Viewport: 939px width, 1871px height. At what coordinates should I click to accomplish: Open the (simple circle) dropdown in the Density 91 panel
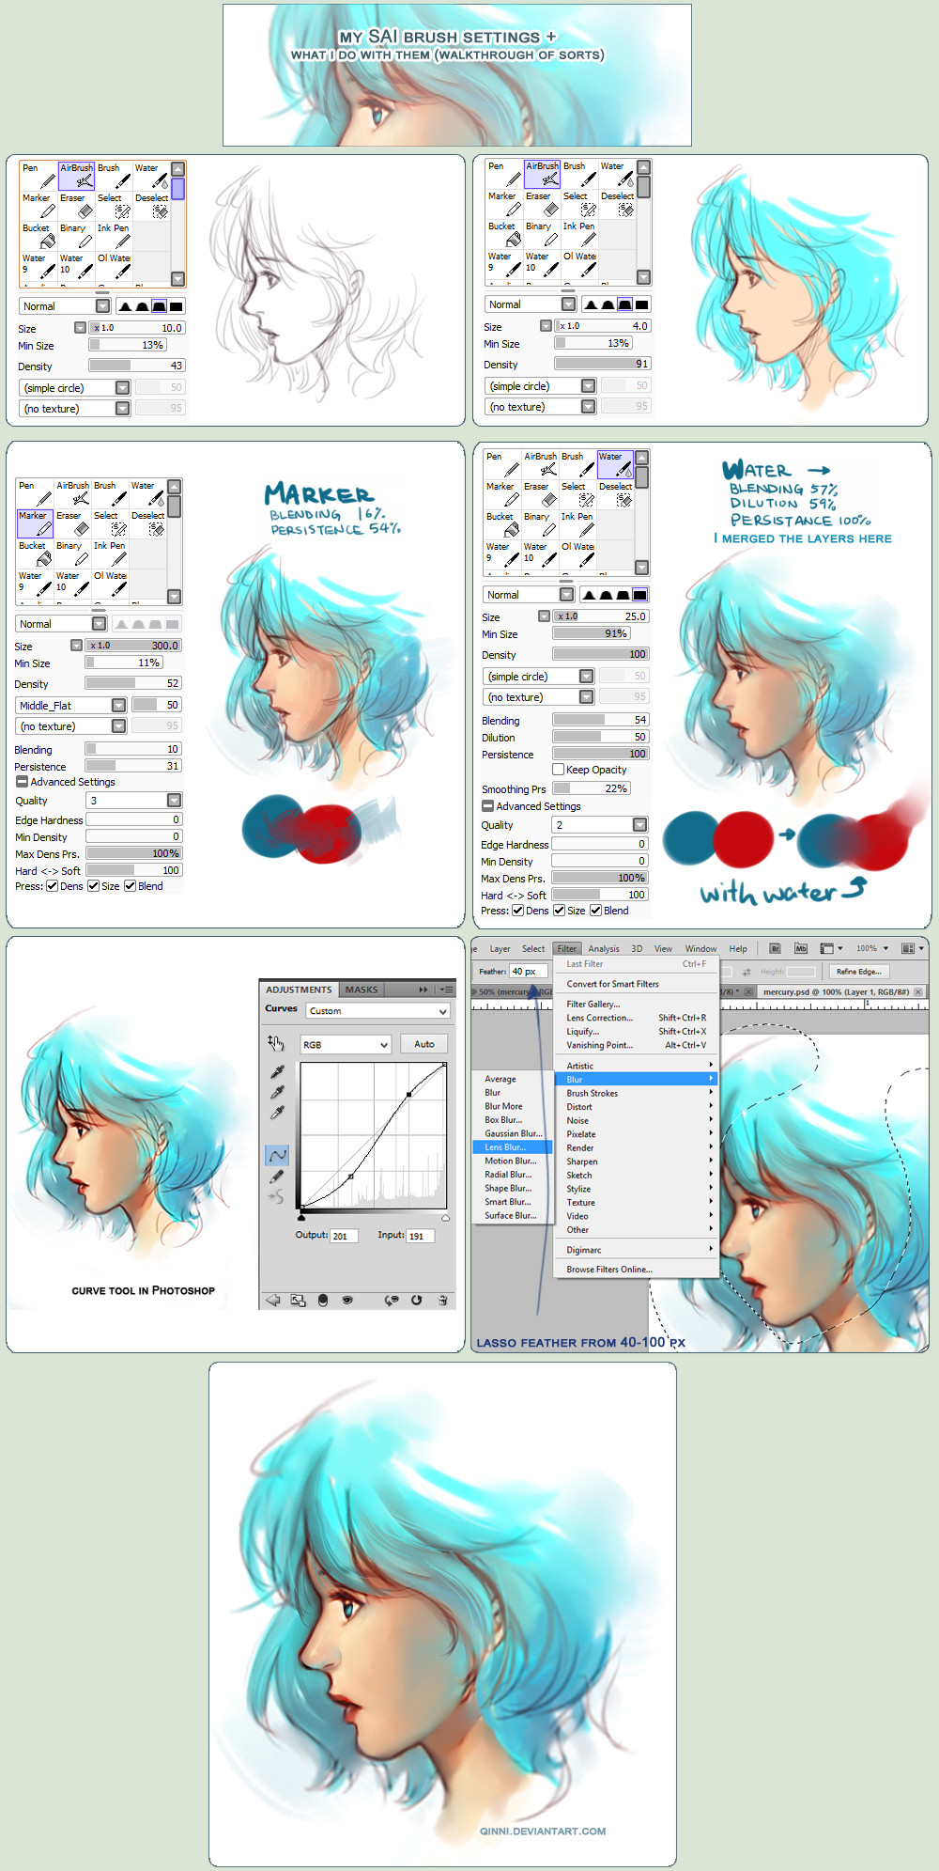tap(540, 386)
